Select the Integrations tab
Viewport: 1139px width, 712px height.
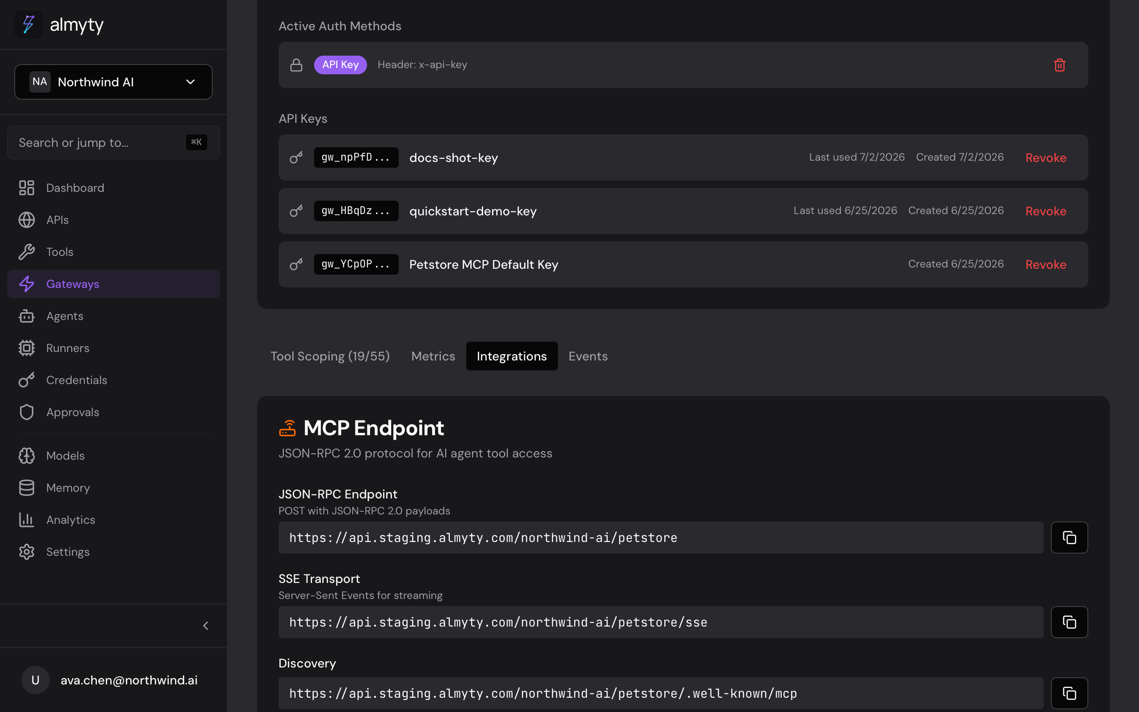pyautogui.click(x=512, y=356)
